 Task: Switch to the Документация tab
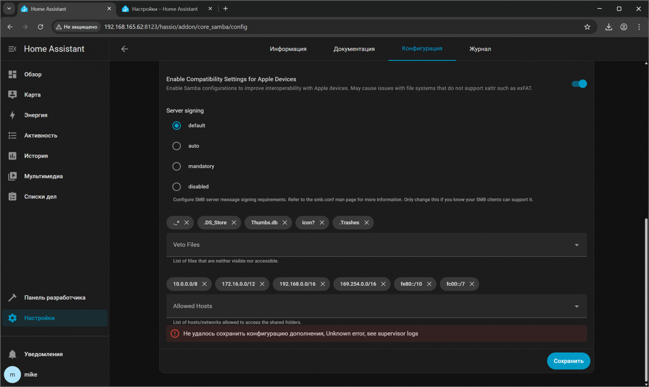[354, 49]
